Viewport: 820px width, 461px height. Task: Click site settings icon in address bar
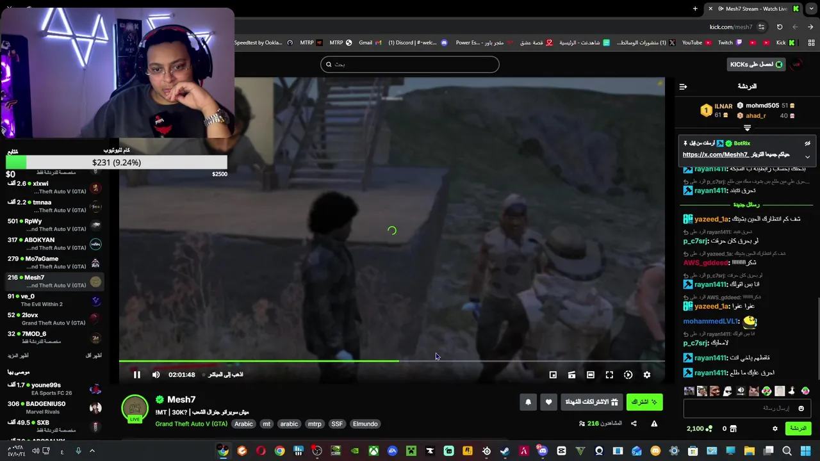[761, 27]
